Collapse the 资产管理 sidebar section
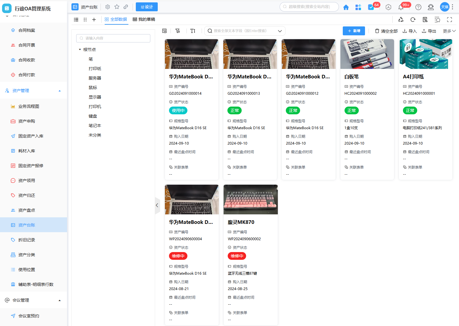The width and height of the screenshot is (459, 326). pyautogui.click(x=60, y=91)
